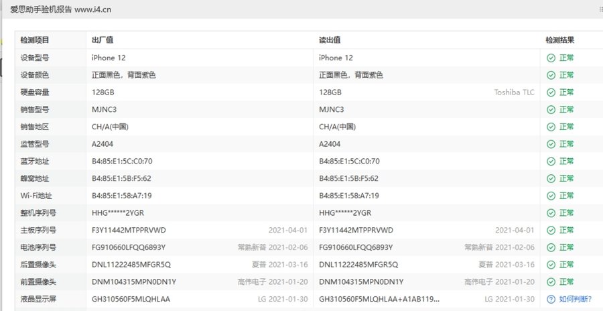This screenshot has height=311, width=603.
Task: Click read-out LCD value GH310560F5MLQHLAA+A1AB119...
Action: [379, 299]
